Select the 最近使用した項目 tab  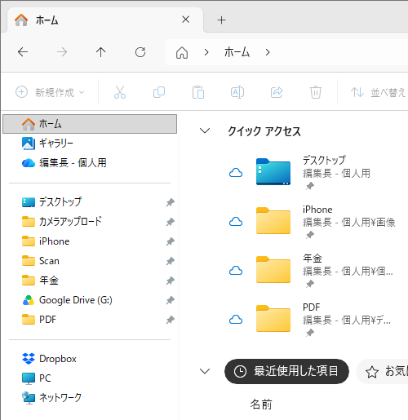286,371
